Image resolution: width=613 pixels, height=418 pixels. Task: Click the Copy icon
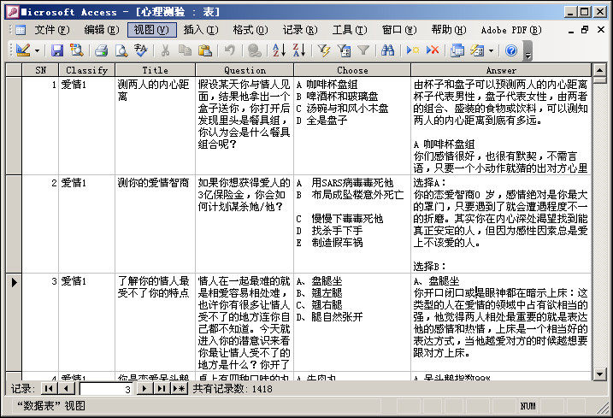coord(185,50)
